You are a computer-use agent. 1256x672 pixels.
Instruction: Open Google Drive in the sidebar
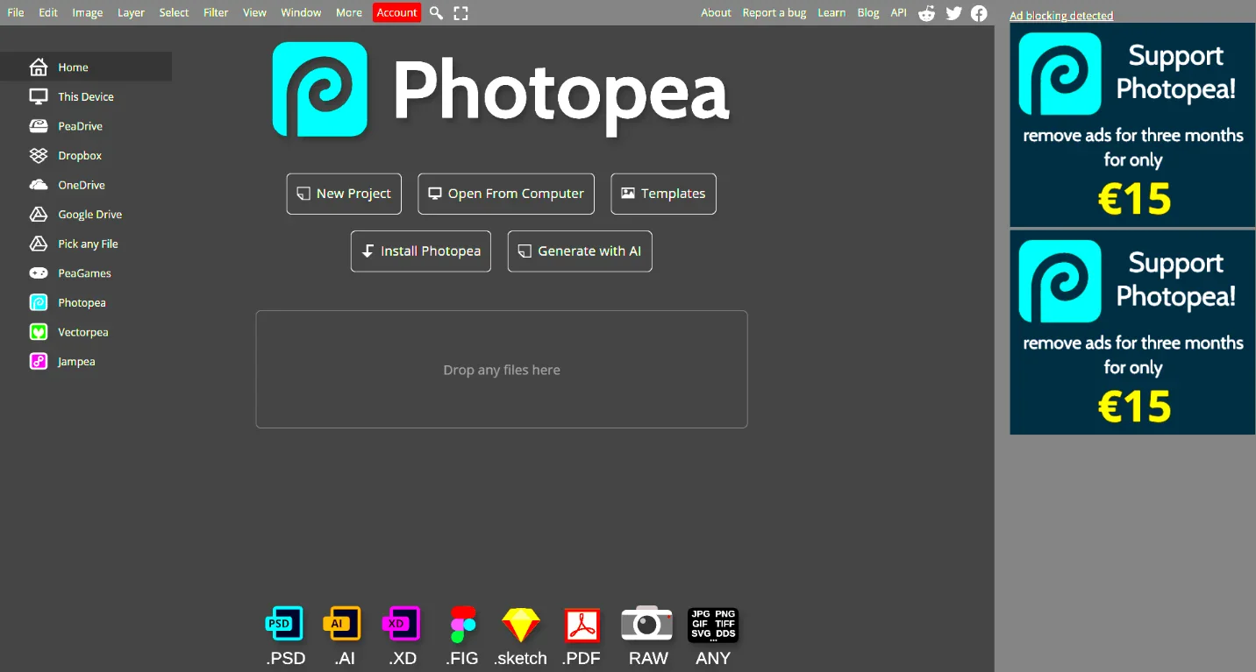86,215
